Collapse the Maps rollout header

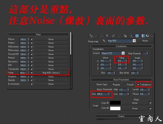coord(38,34)
